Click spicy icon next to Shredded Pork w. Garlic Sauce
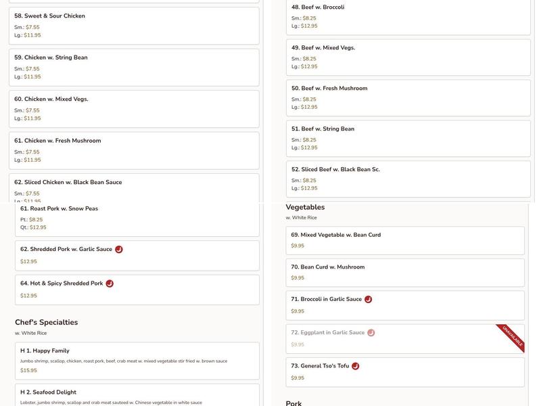The height and width of the screenshot is (406, 541). tap(119, 249)
